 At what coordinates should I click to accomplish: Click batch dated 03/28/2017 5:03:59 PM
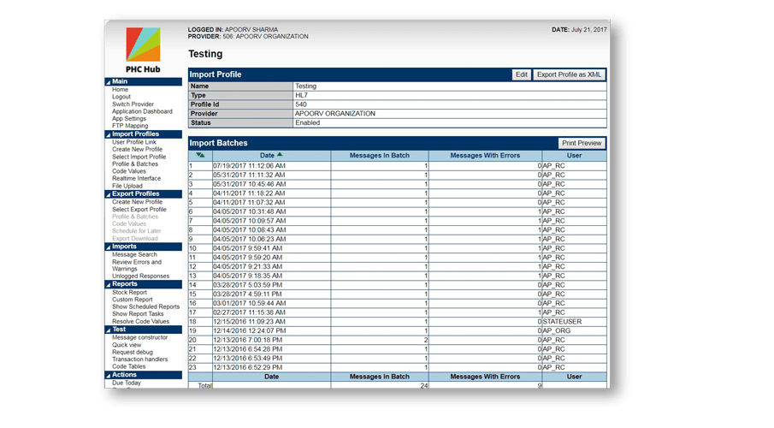coord(248,285)
